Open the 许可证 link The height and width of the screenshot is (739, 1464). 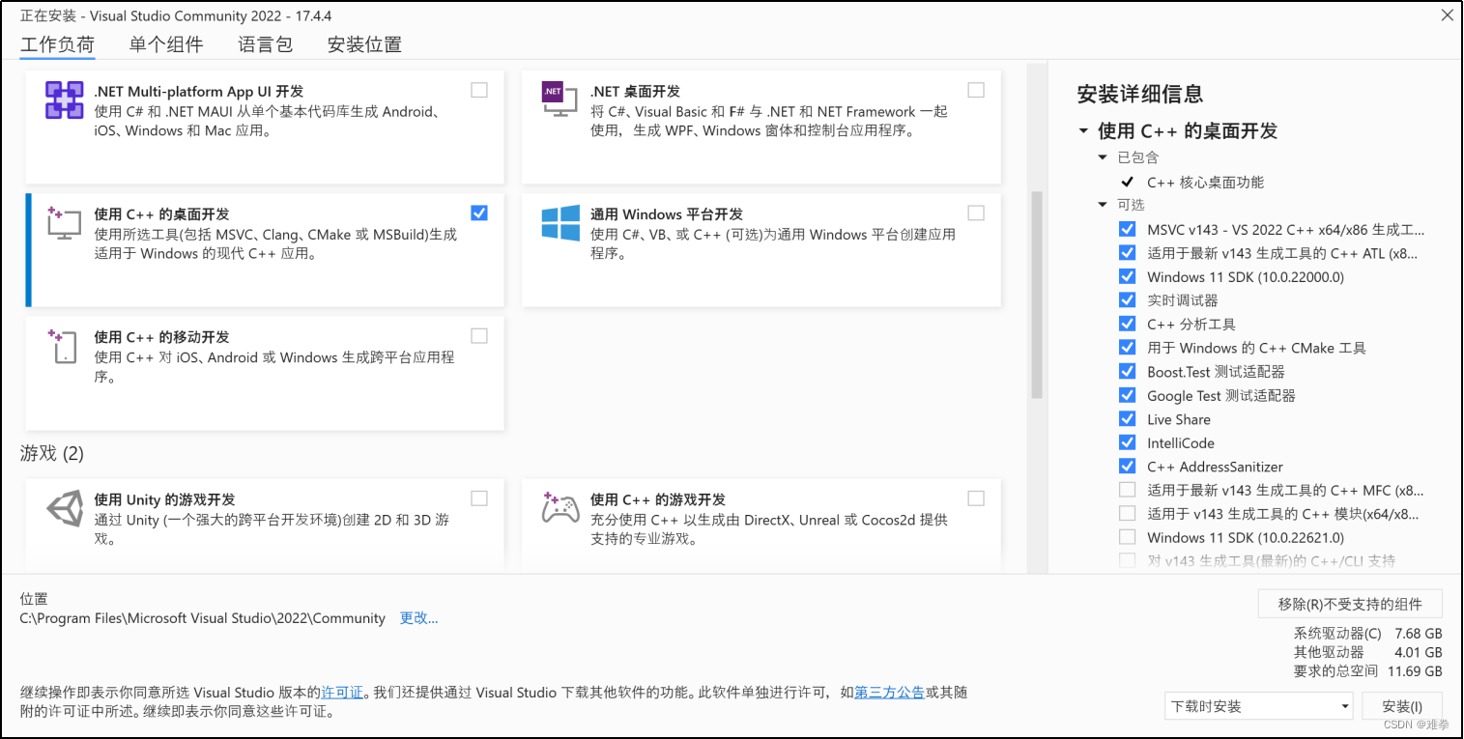[x=342, y=692]
